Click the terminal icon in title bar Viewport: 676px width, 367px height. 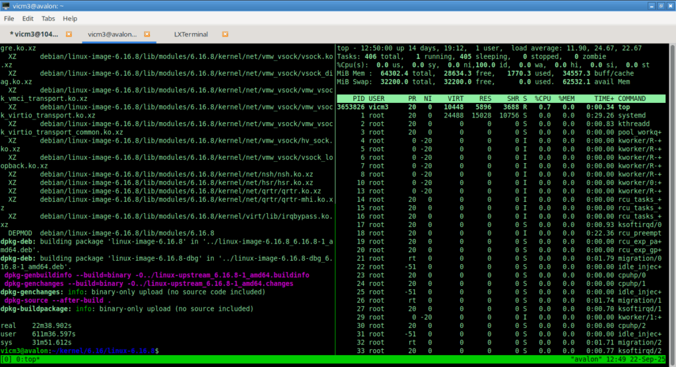pyautogui.click(x=6, y=5)
